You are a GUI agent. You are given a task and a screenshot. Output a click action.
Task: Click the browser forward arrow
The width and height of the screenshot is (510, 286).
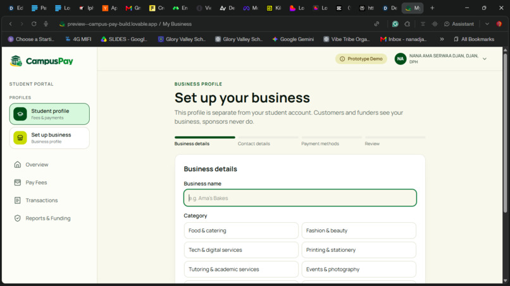22,24
